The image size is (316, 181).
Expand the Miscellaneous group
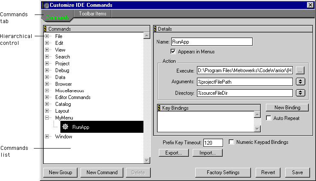click(x=47, y=90)
